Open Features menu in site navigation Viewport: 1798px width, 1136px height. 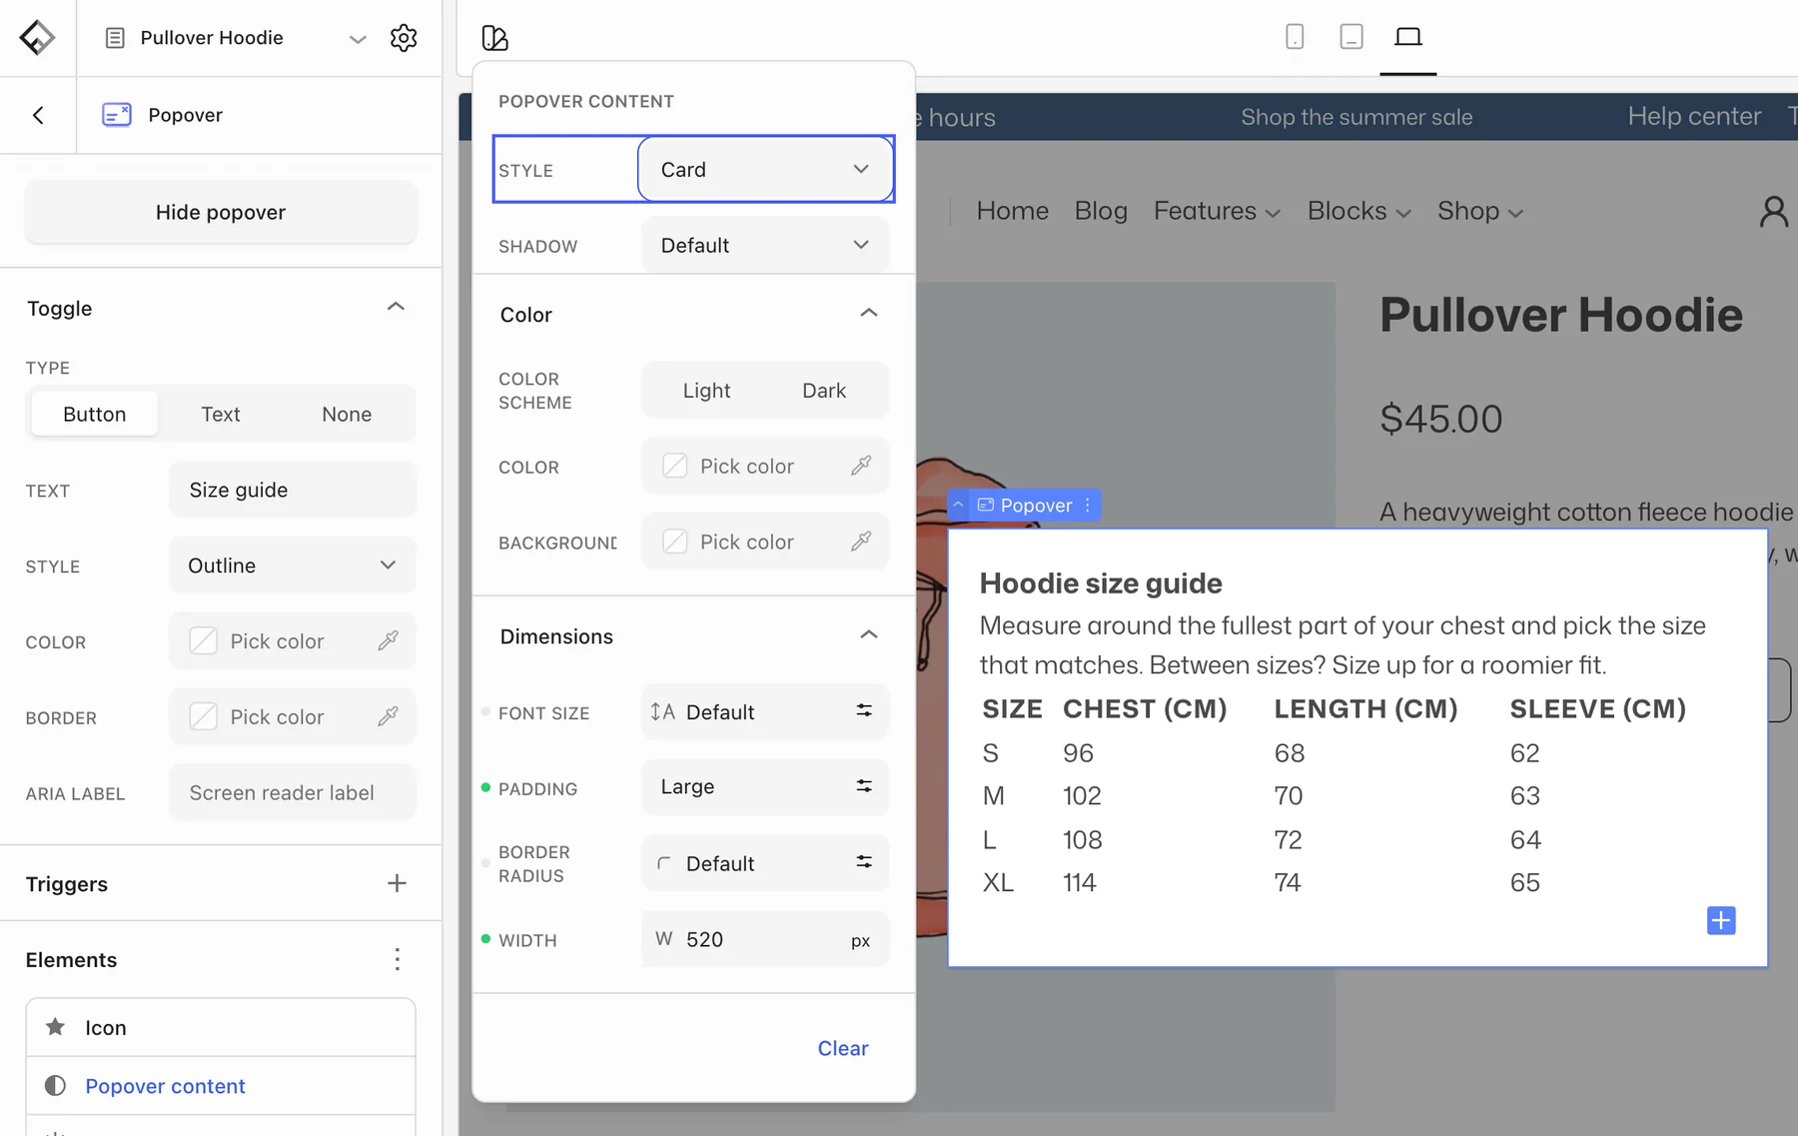click(x=1217, y=211)
